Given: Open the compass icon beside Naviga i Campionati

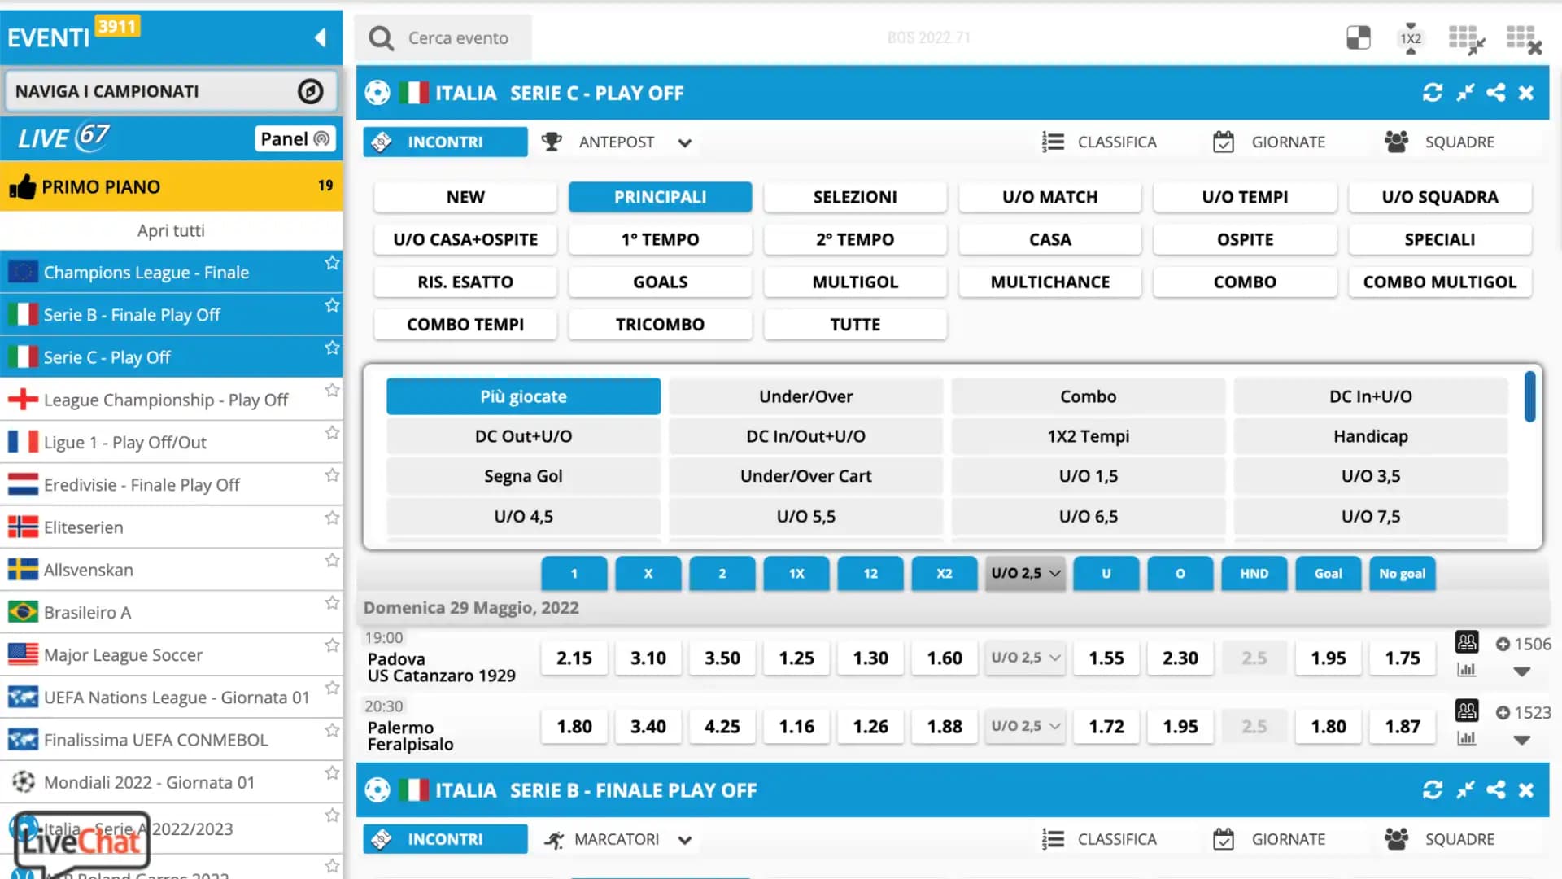Looking at the screenshot, I should click(x=310, y=91).
